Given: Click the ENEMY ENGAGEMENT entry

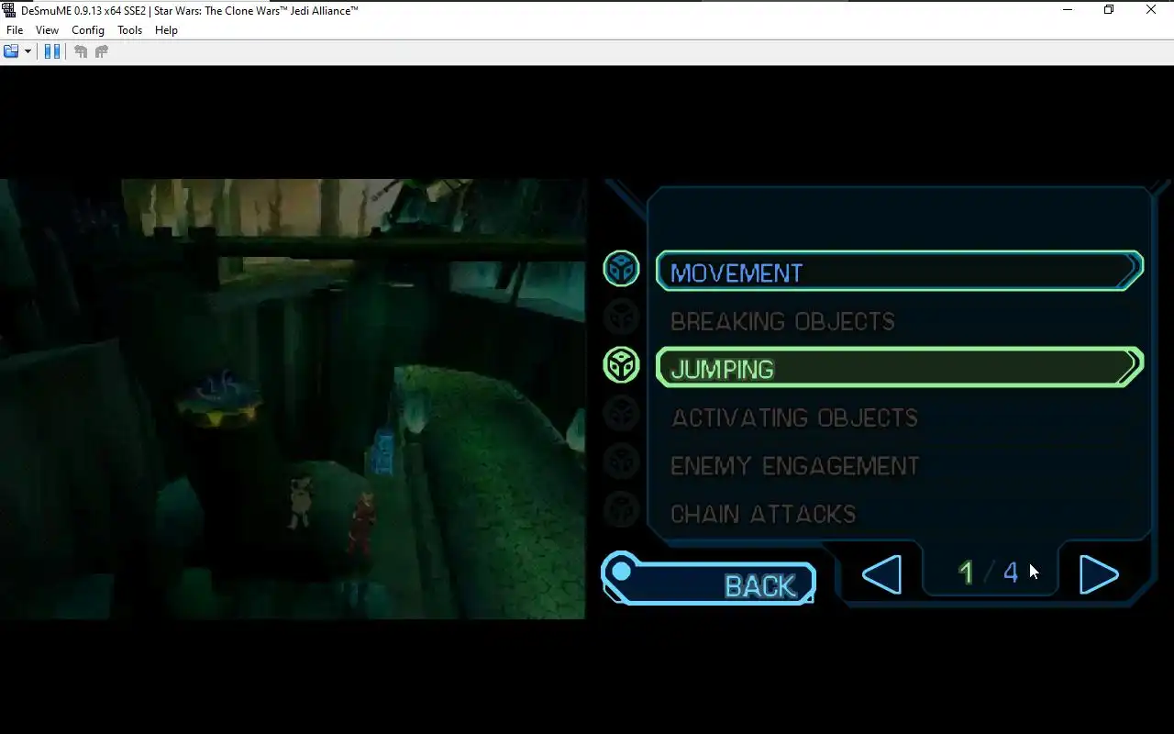Looking at the screenshot, I should [x=794, y=466].
